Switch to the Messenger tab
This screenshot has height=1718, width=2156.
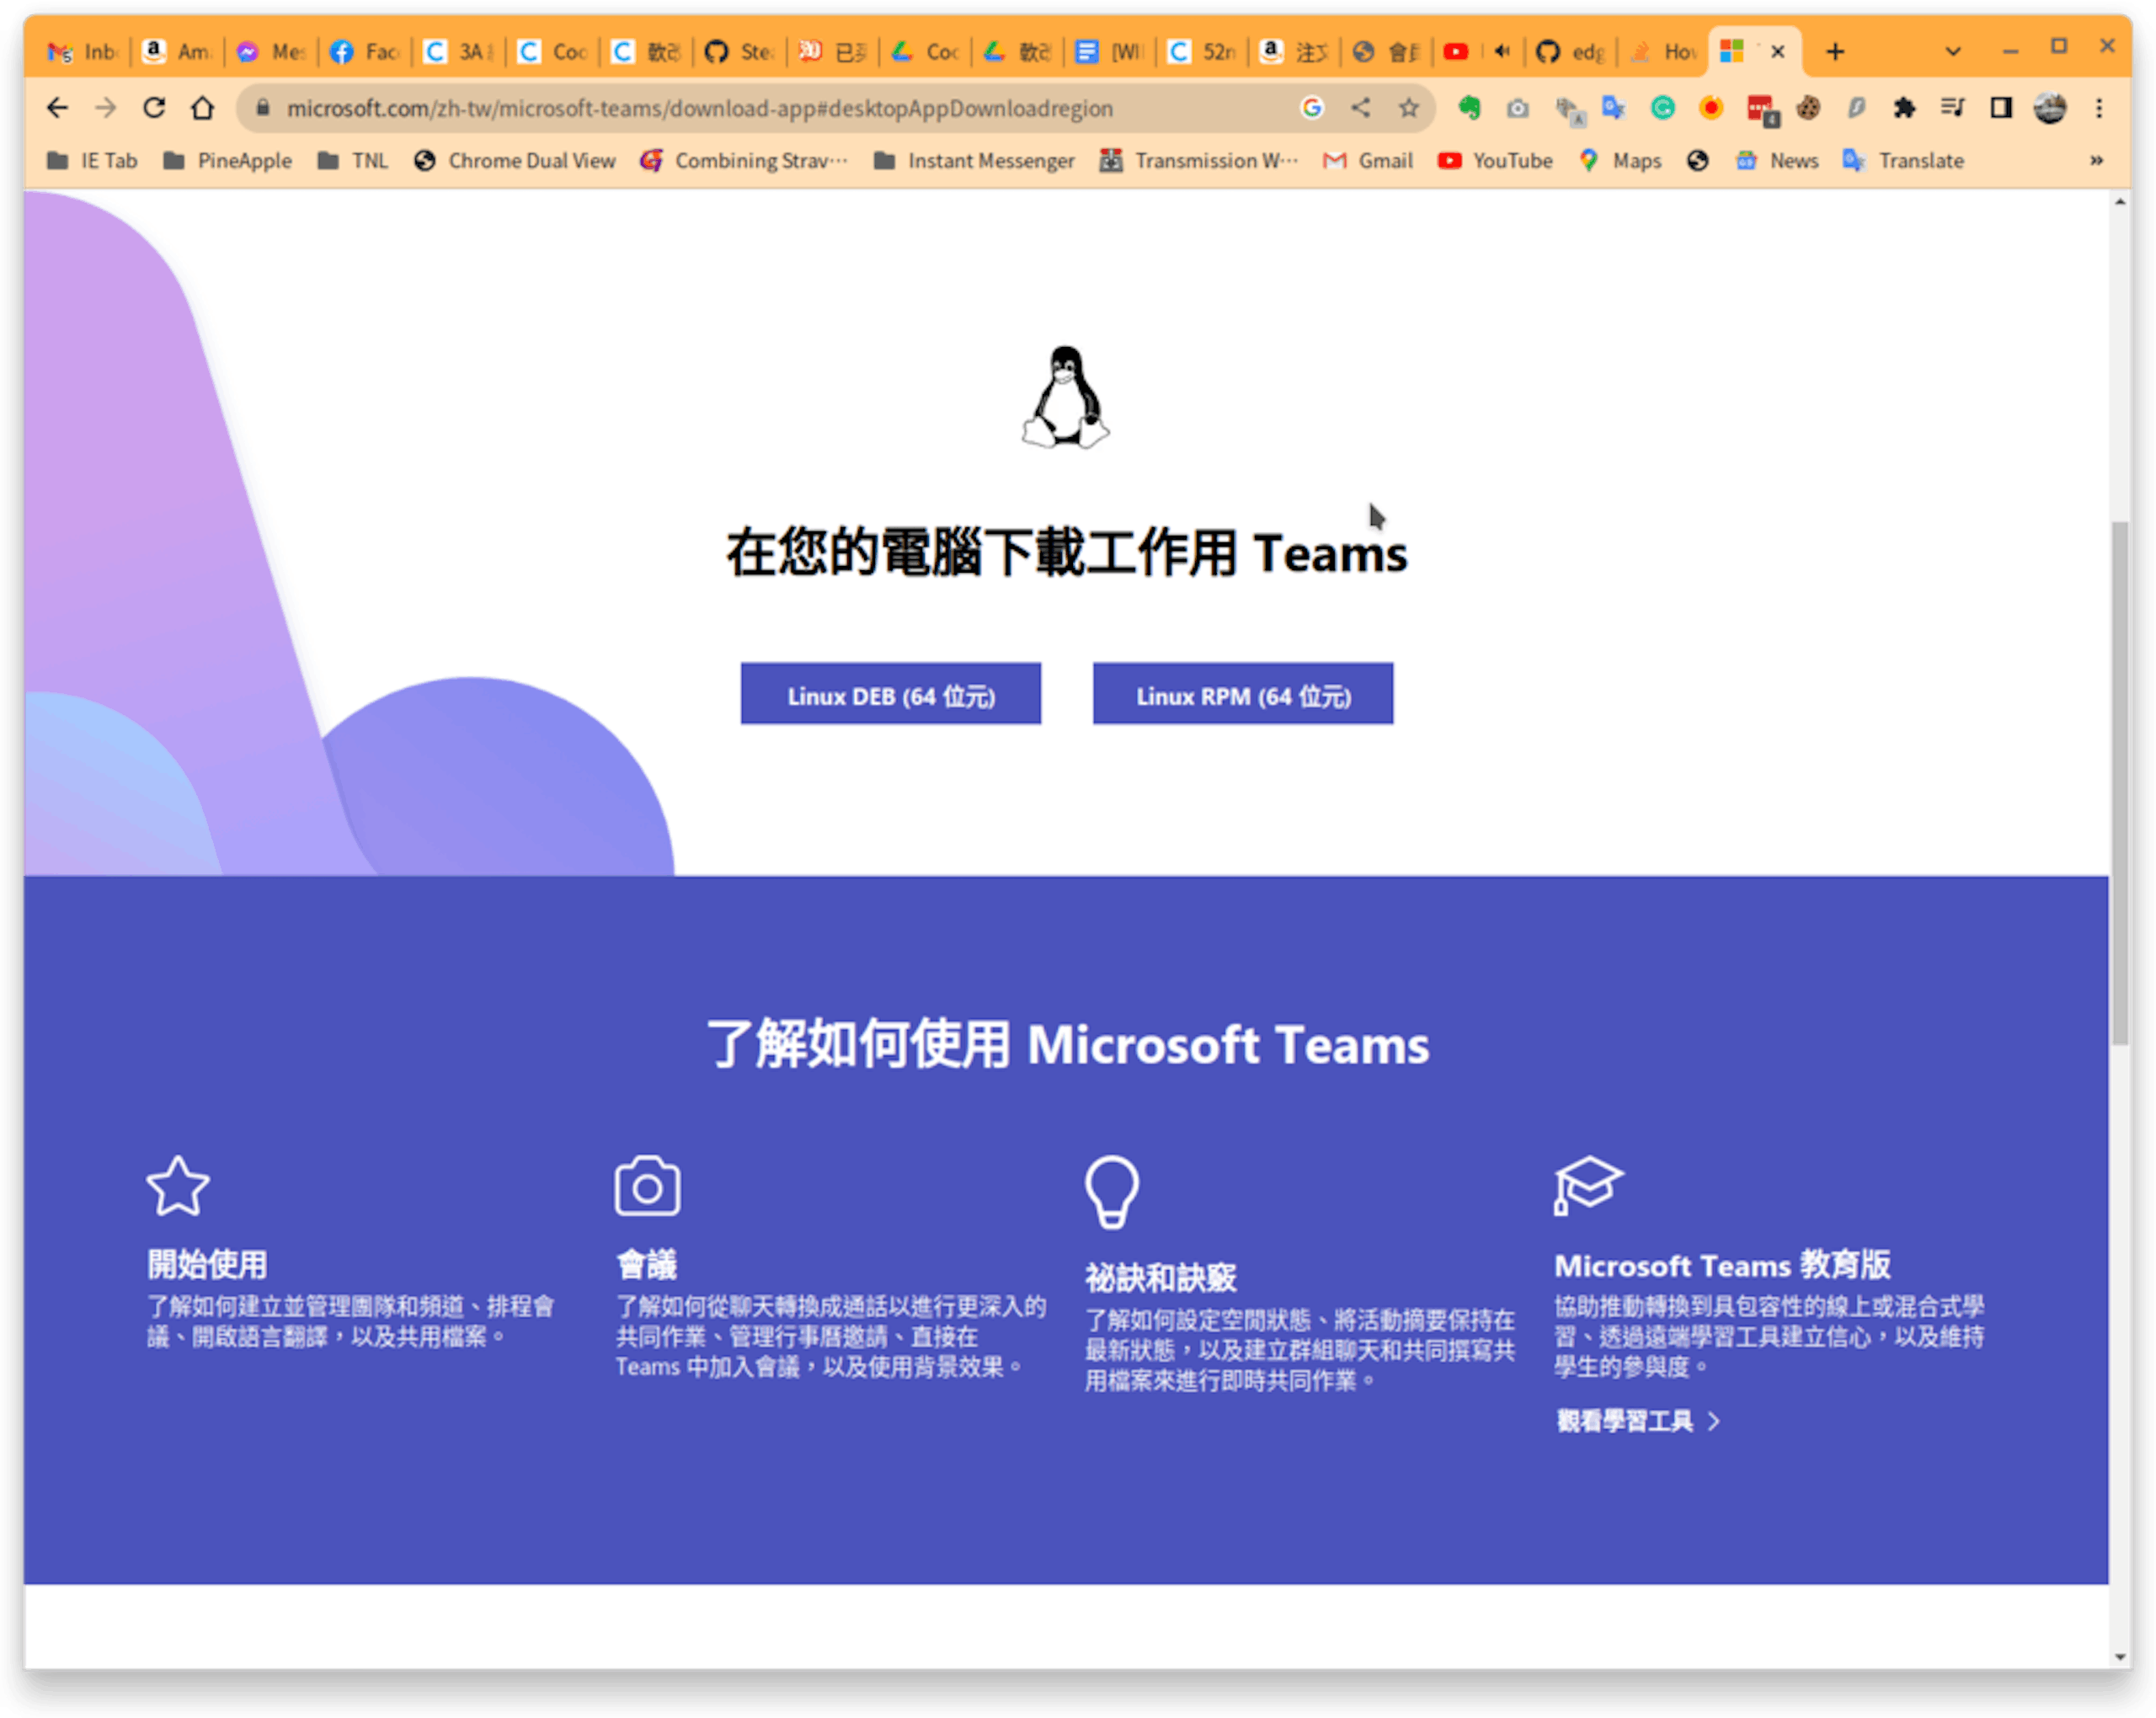tap(271, 52)
